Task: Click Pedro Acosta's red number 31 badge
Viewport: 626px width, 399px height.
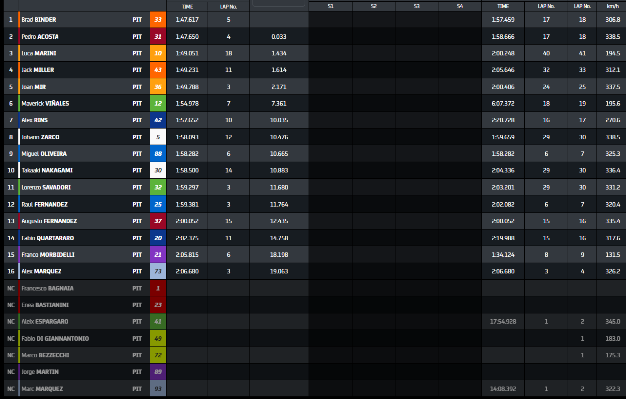Action: point(158,37)
